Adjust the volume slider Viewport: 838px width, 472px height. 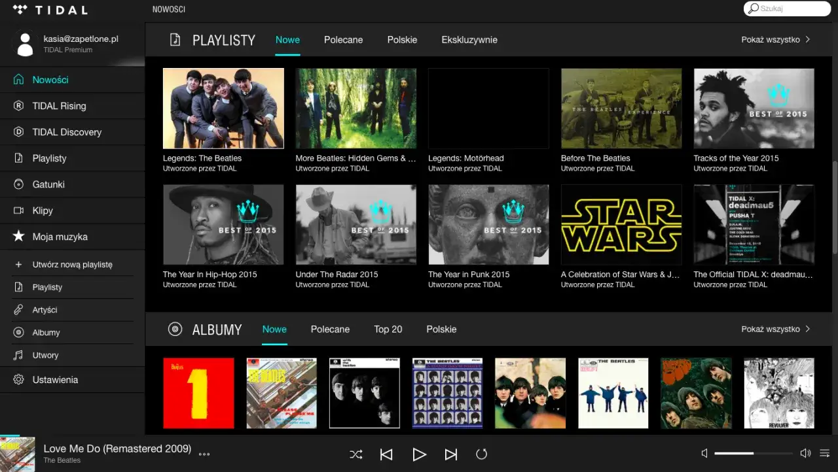[x=753, y=453]
